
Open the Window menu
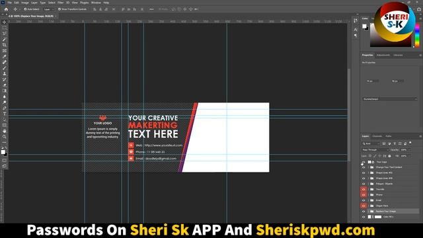pos(96,3)
